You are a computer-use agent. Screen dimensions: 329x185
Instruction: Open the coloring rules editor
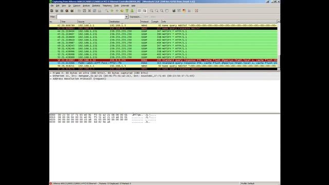[x=184, y=11]
